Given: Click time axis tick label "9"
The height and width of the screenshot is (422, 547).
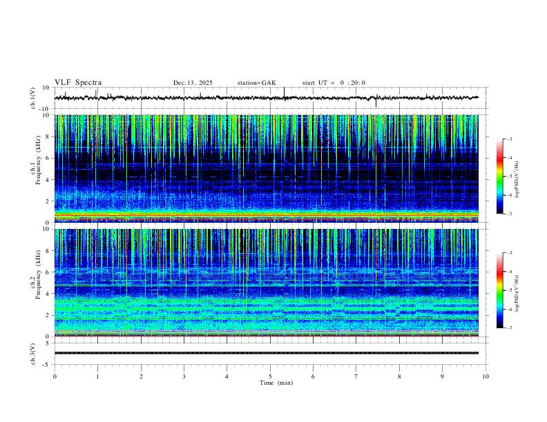Looking at the screenshot, I should [442, 376].
